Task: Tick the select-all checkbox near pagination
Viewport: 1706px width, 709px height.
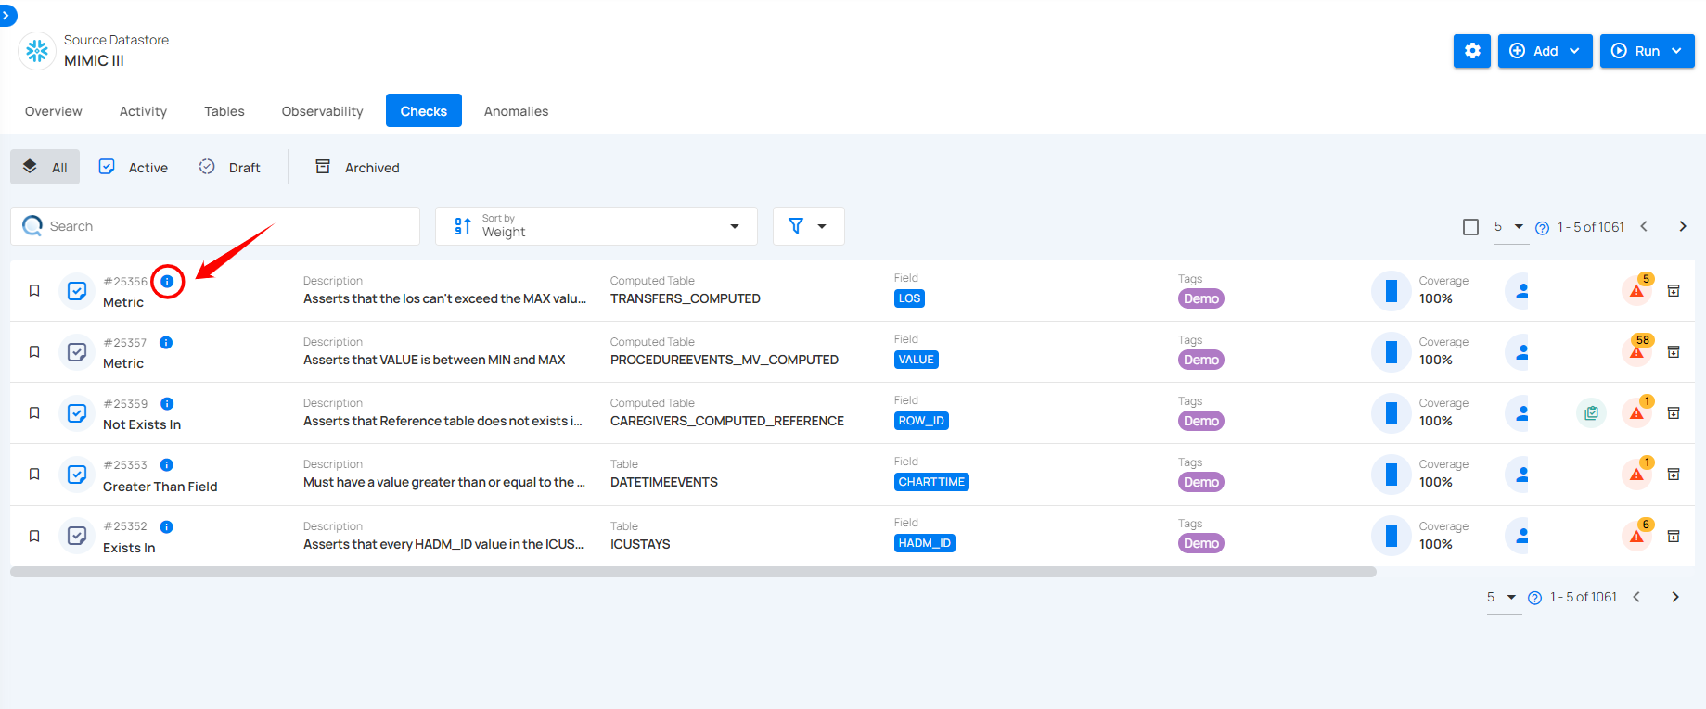Action: pos(1470,227)
